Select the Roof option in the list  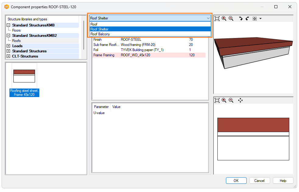94,24
